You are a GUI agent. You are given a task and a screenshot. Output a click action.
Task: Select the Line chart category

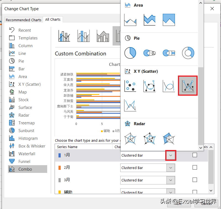tap(22, 53)
